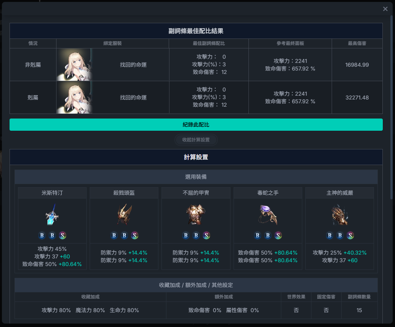Click the 最高傷害 value 32271.48
395x327 pixels.
tap(357, 98)
